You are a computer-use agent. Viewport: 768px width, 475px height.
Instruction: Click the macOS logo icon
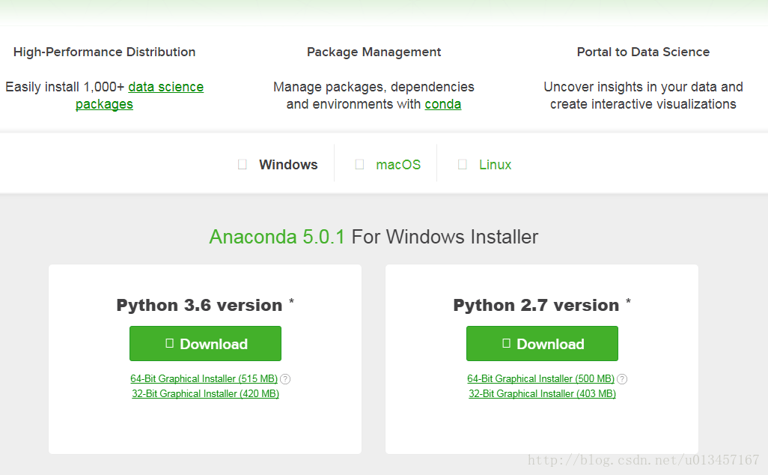pyautogui.click(x=359, y=165)
